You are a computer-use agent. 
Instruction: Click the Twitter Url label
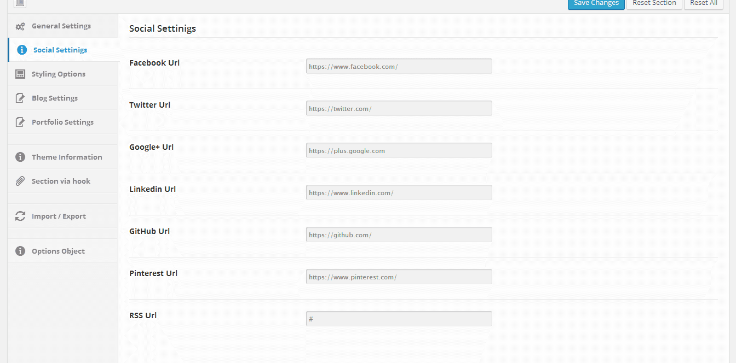pyautogui.click(x=150, y=105)
